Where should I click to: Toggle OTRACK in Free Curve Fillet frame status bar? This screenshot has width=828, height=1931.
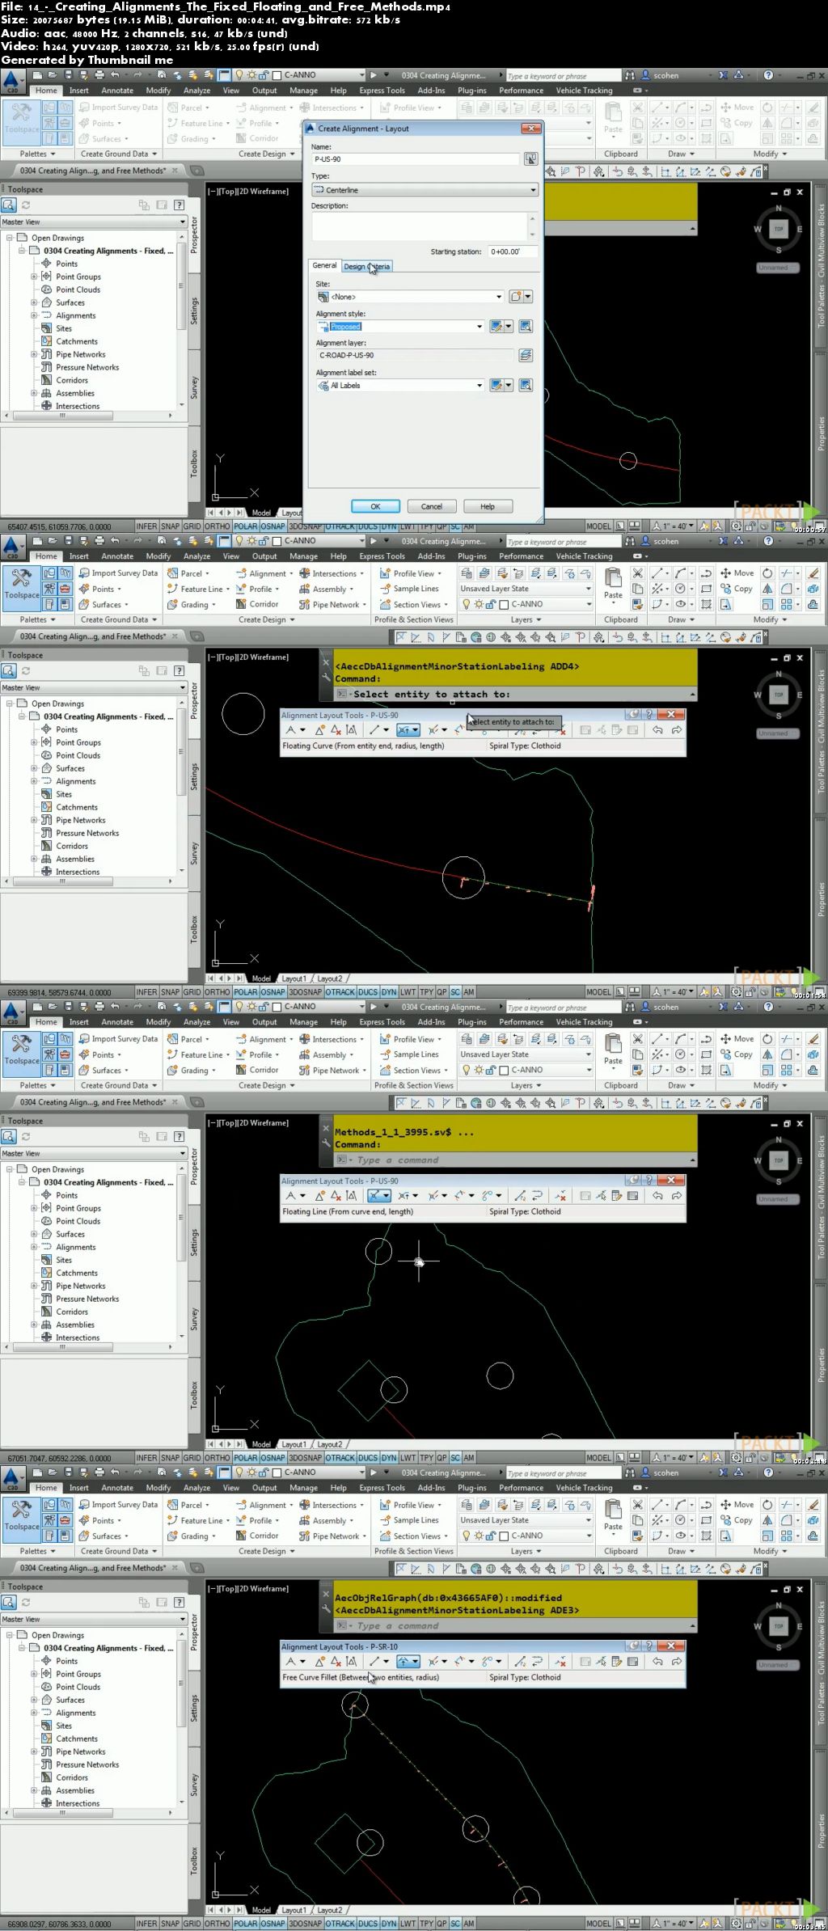340,1924
